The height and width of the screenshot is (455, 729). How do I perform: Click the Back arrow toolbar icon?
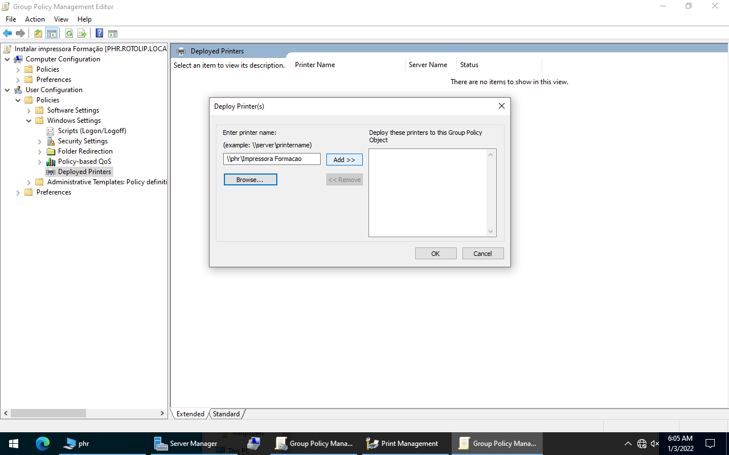[x=7, y=34]
